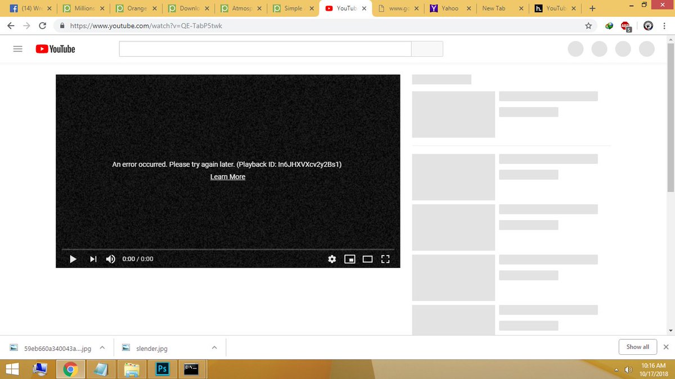Switch to theater mode
This screenshot has width=675, height=379.
(367, 259)
